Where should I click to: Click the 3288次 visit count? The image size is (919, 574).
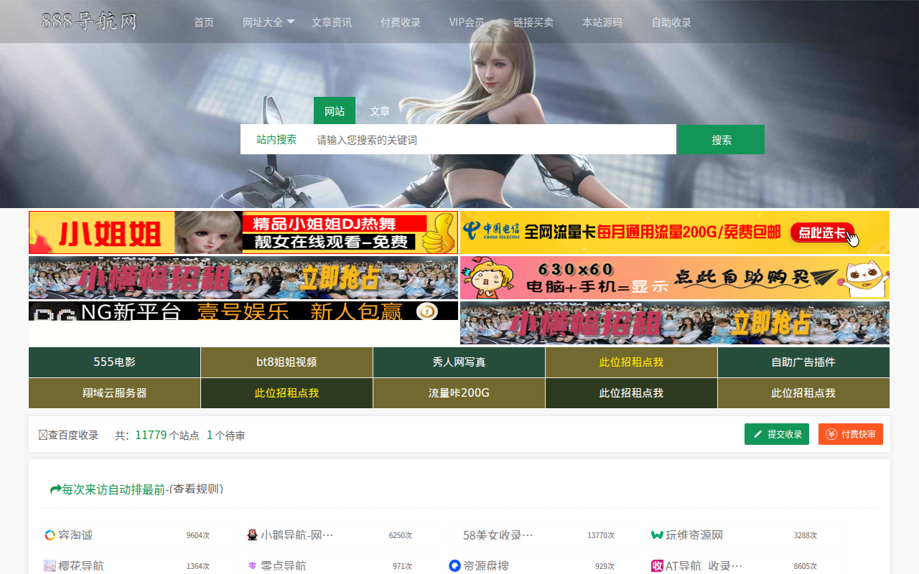[806, 535]
